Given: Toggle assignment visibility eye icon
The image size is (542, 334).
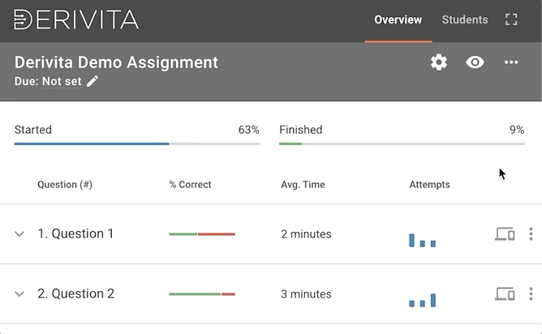Looking at the screenshot, I should click(475, 62).
